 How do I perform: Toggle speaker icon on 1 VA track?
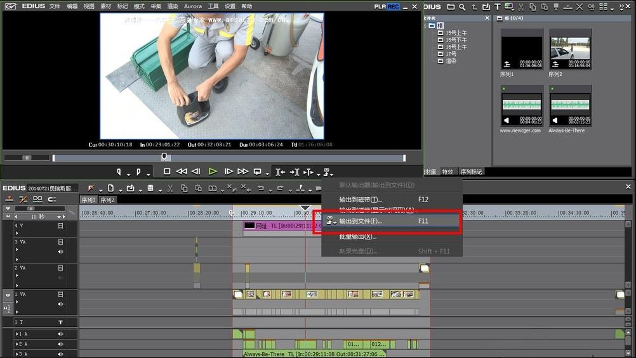pyautogui.click(x=60, y=304)
